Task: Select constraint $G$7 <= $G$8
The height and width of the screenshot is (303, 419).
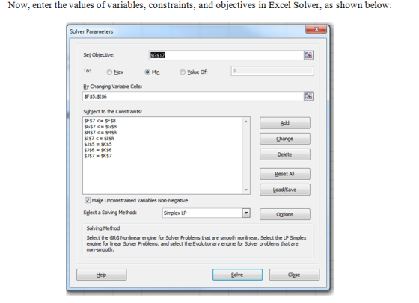Action: click(x=100, y=127)
